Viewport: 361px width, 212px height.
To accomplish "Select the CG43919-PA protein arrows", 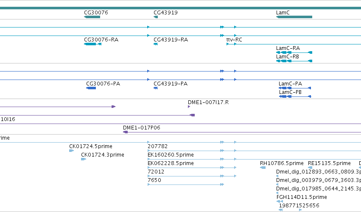I will coord(156,88).
